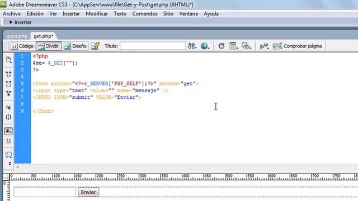The image size is (358, 201).
Task: Click line number 5 in gutter
Action: coord(22,84)
